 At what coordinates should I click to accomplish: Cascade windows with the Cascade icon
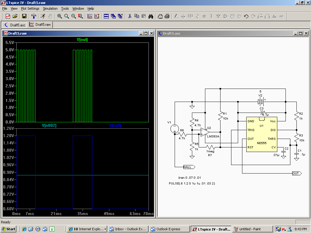point(113,16)
